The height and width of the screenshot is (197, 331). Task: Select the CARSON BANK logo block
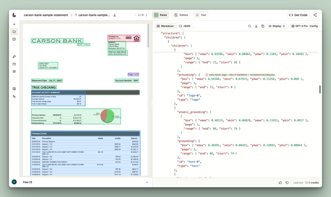(57, 41)
